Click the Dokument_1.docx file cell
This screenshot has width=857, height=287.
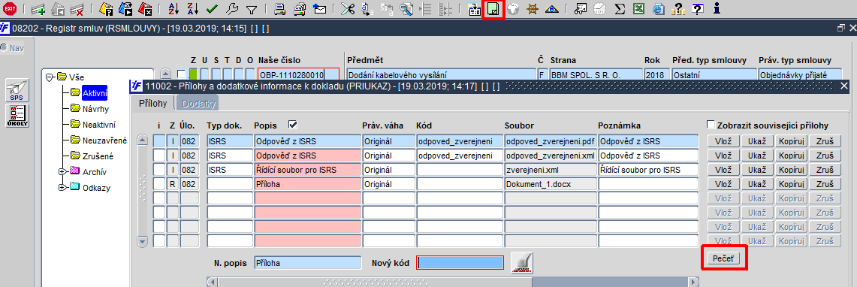click(550, 183)
